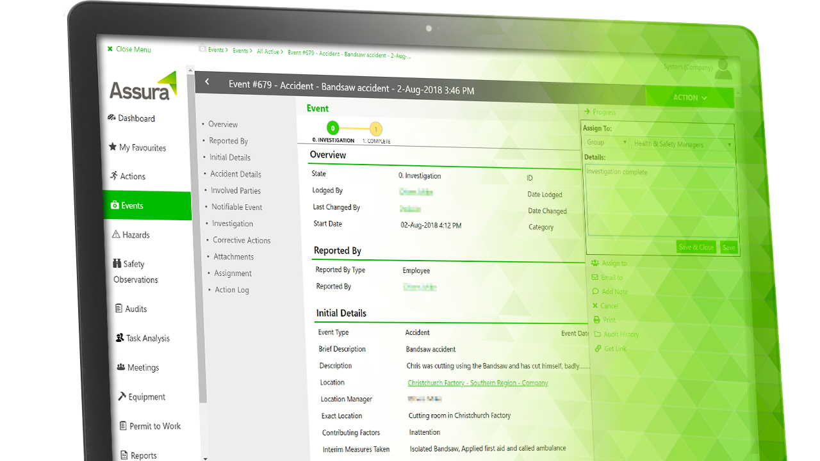The image size is (820, 461).
Task: Jump to the Overview section
Action: 223,124
